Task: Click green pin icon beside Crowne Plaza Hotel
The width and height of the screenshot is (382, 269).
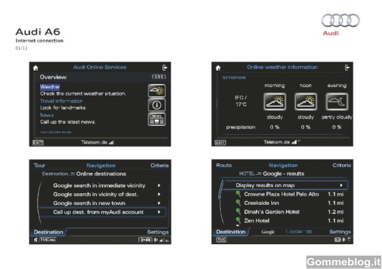Action: [238, 194]
